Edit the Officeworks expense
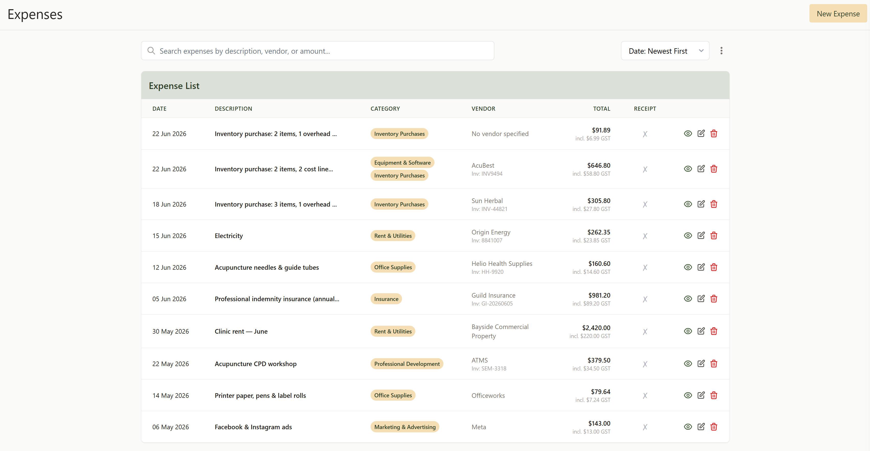This screenshot has width=870, height=451. tap(701, 395)
